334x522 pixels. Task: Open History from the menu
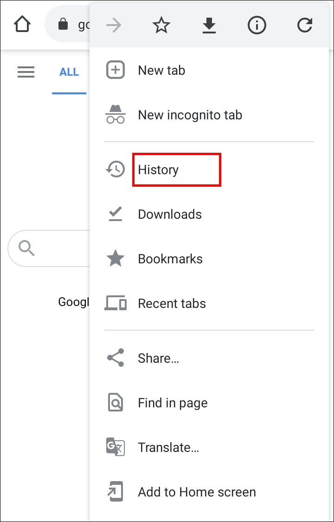click(x=158, y=170)
